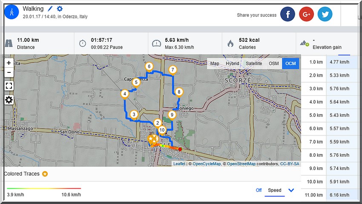Click the premium star next to Colored Traces

pyautogui.click(x=45, y=174)
